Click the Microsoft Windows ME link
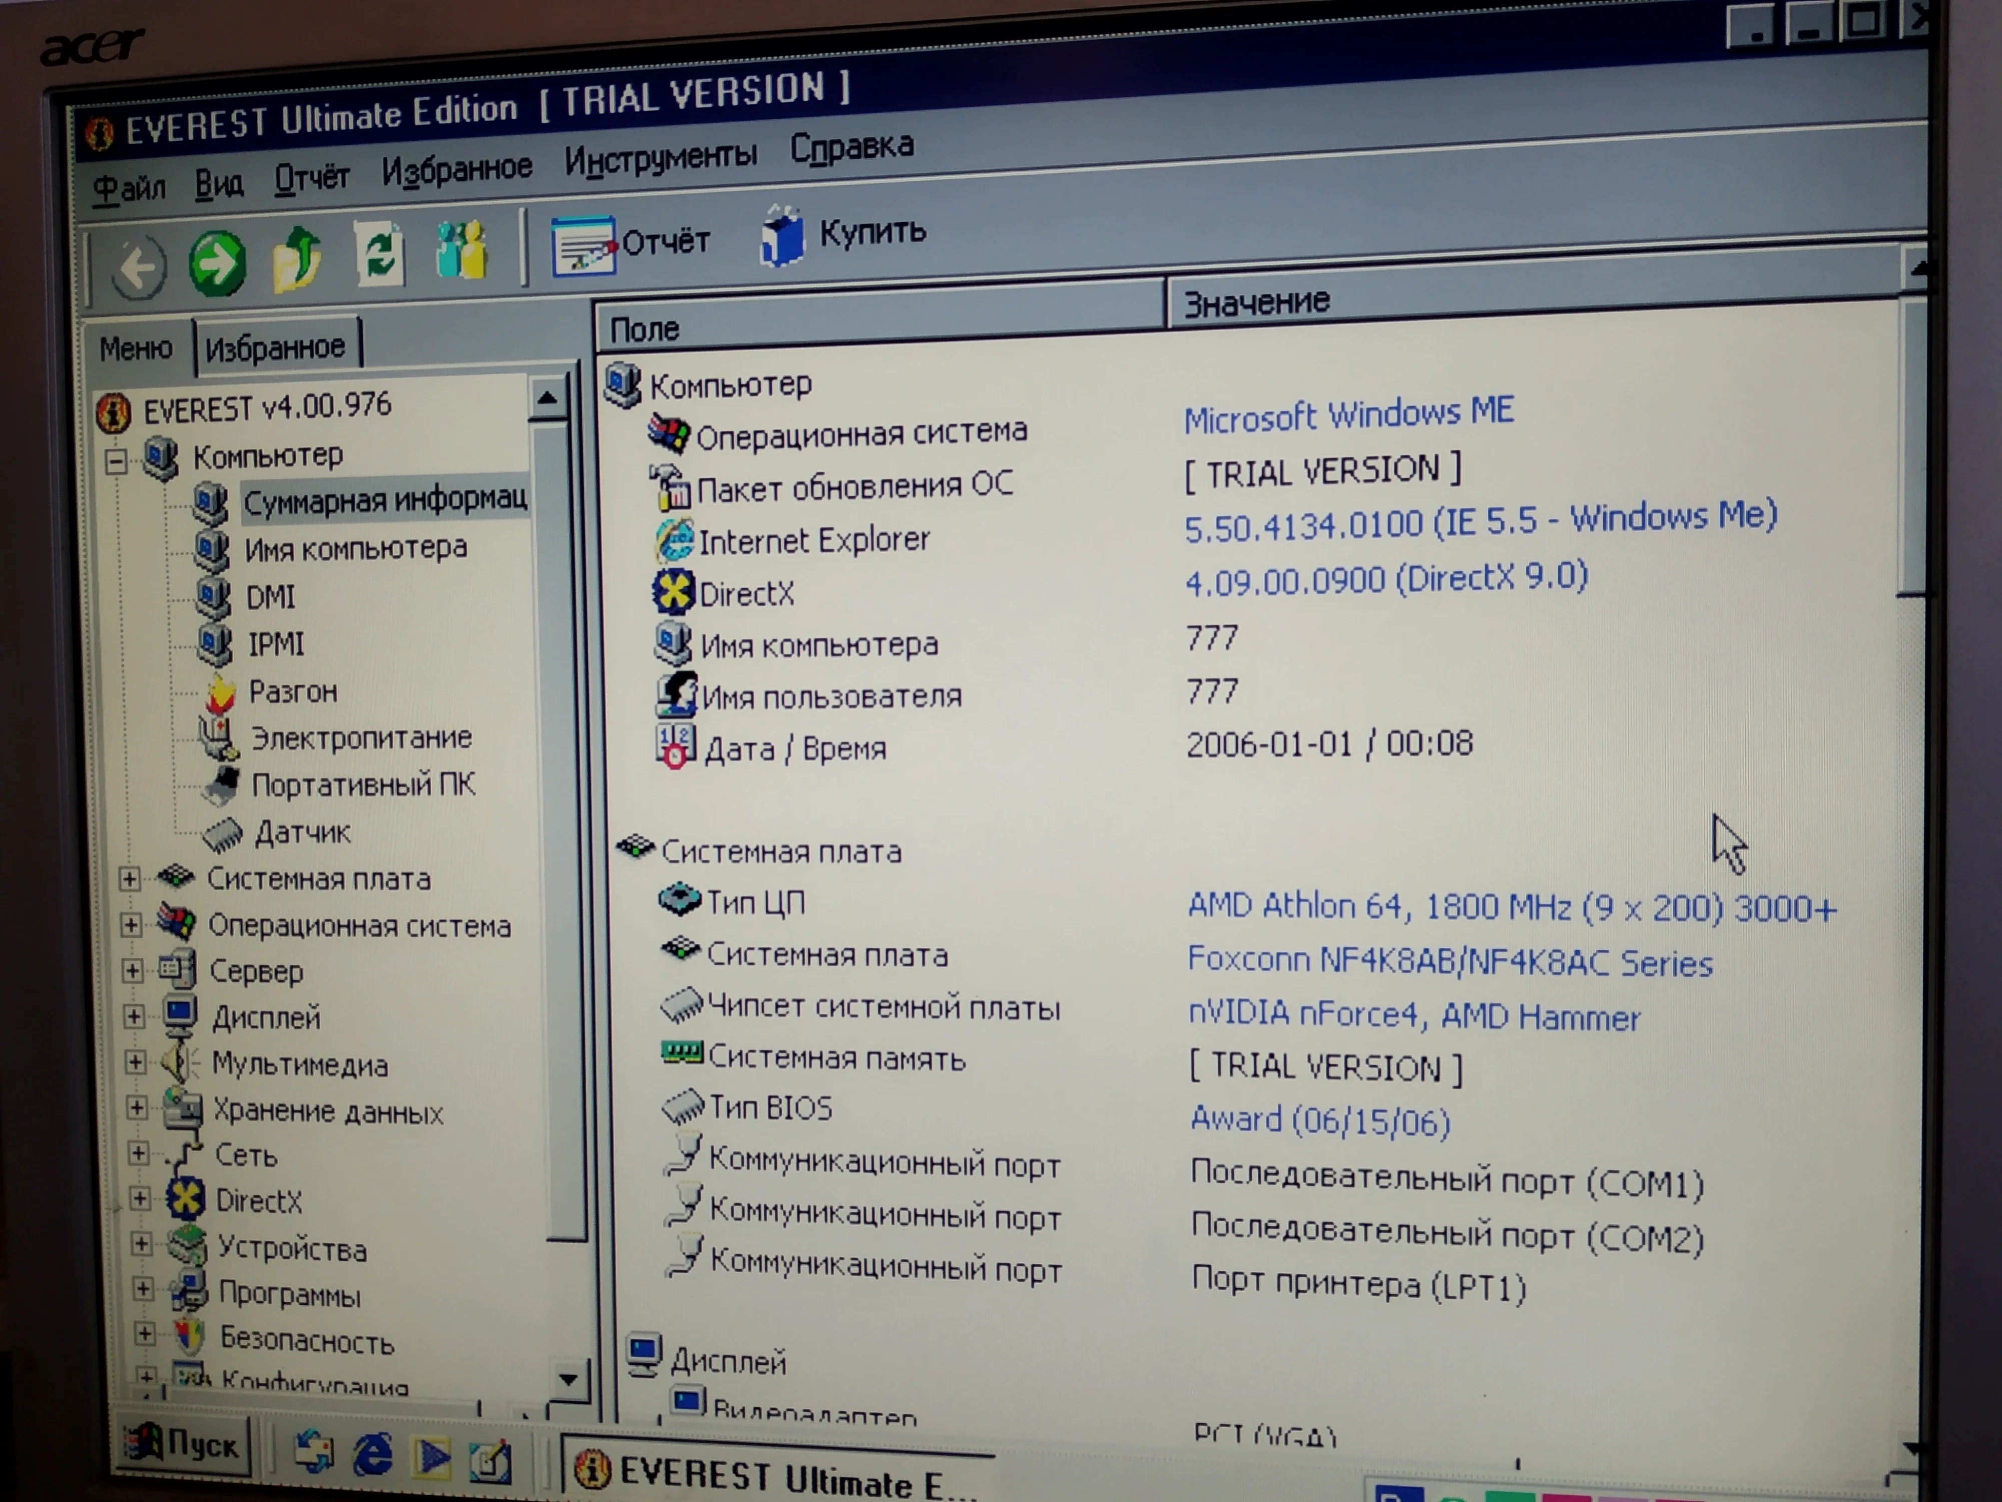 click(1348, 415)
